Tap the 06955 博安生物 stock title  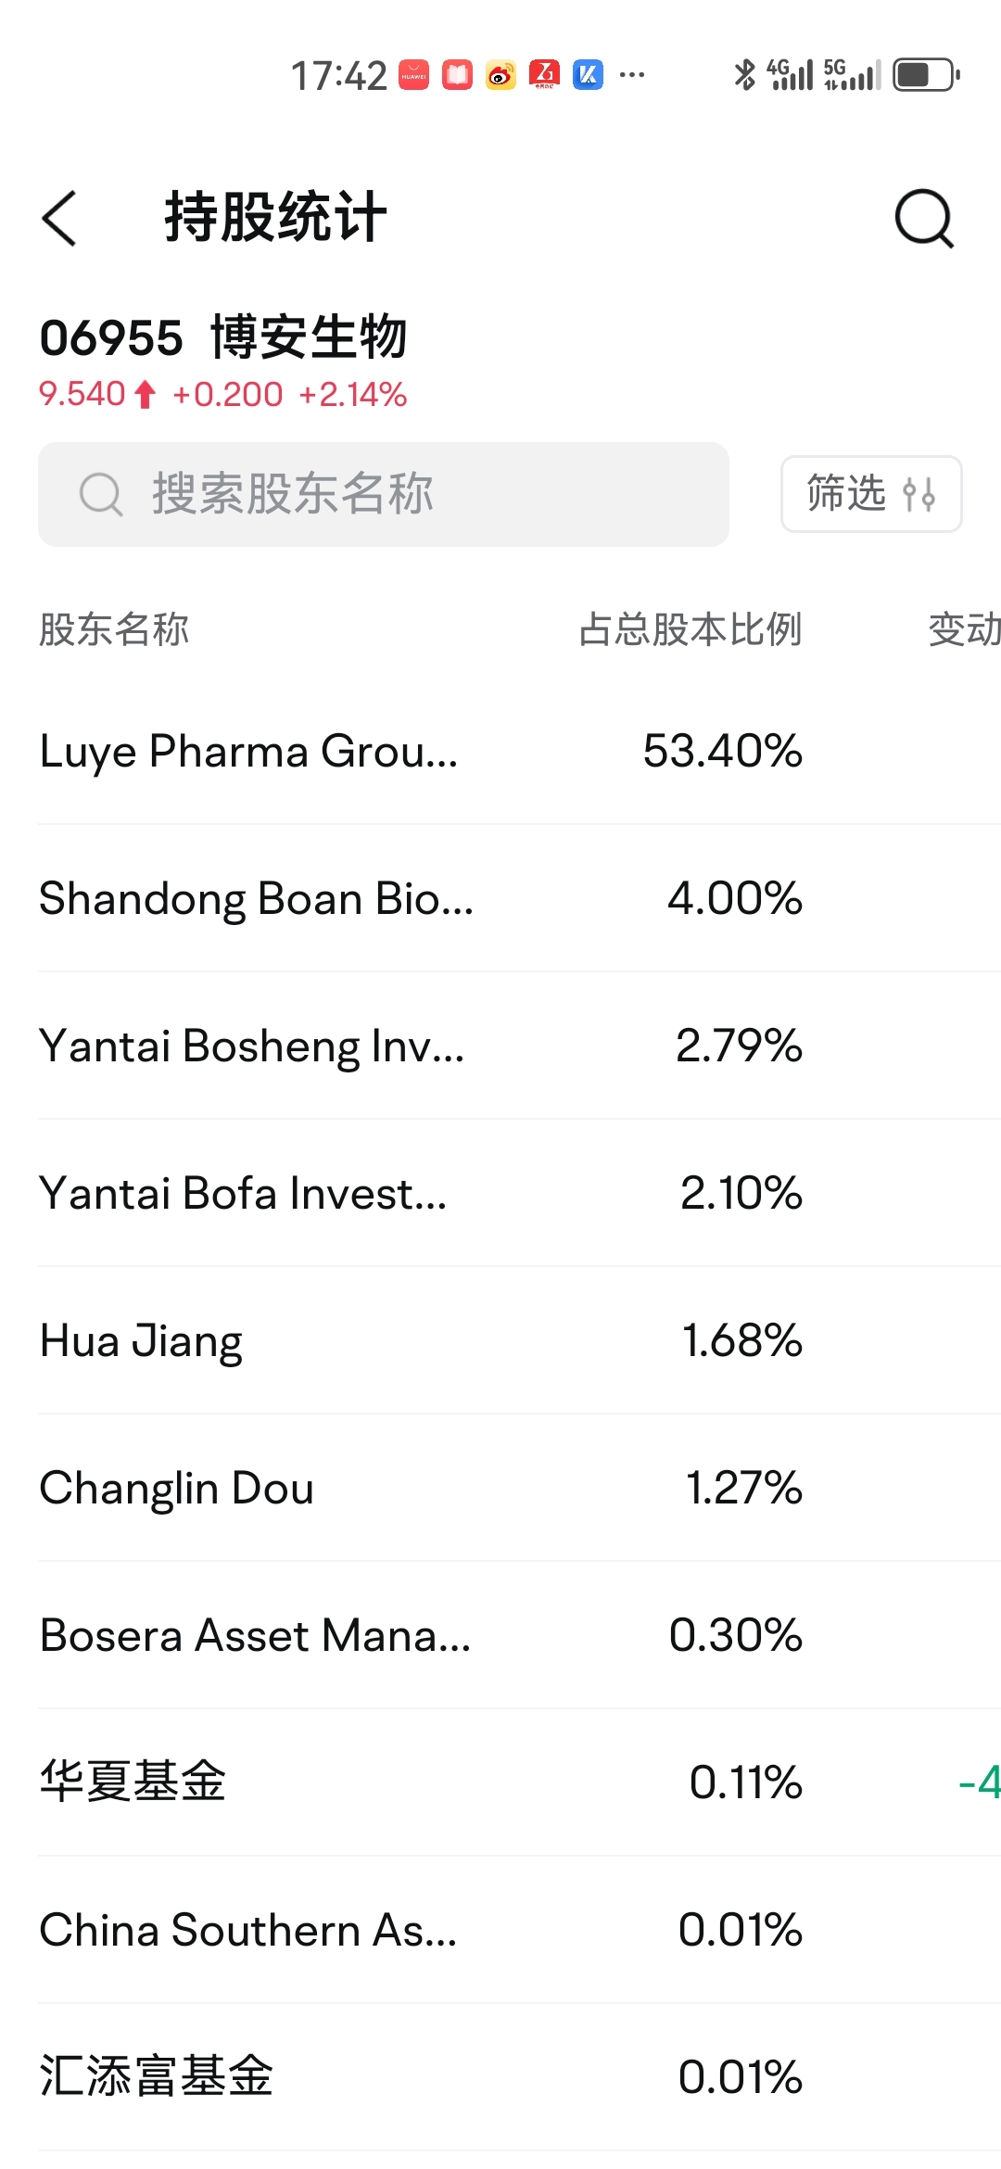223,337
